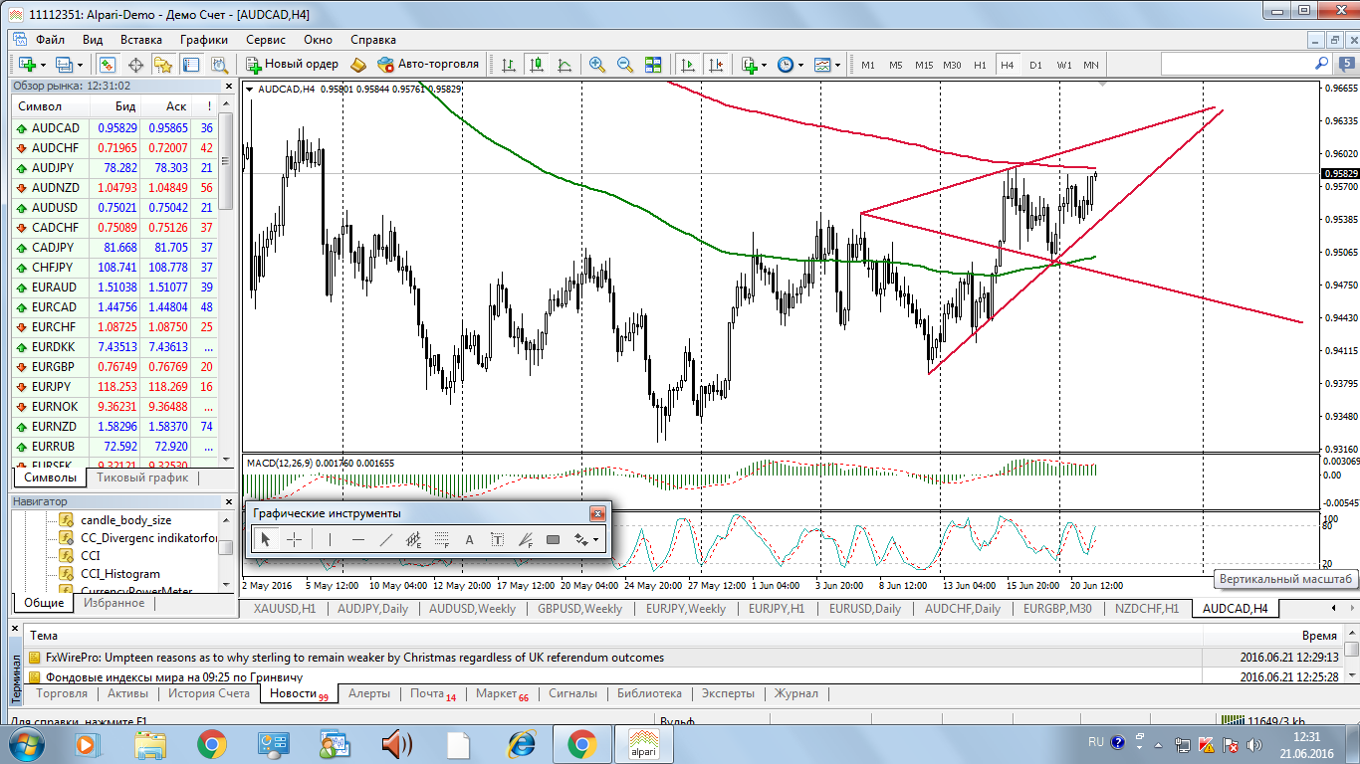1360x764 pixels.
Task: Select the crosshair tool in Графические инструменты
Action: pyautogui.click(x=295, y=539)
